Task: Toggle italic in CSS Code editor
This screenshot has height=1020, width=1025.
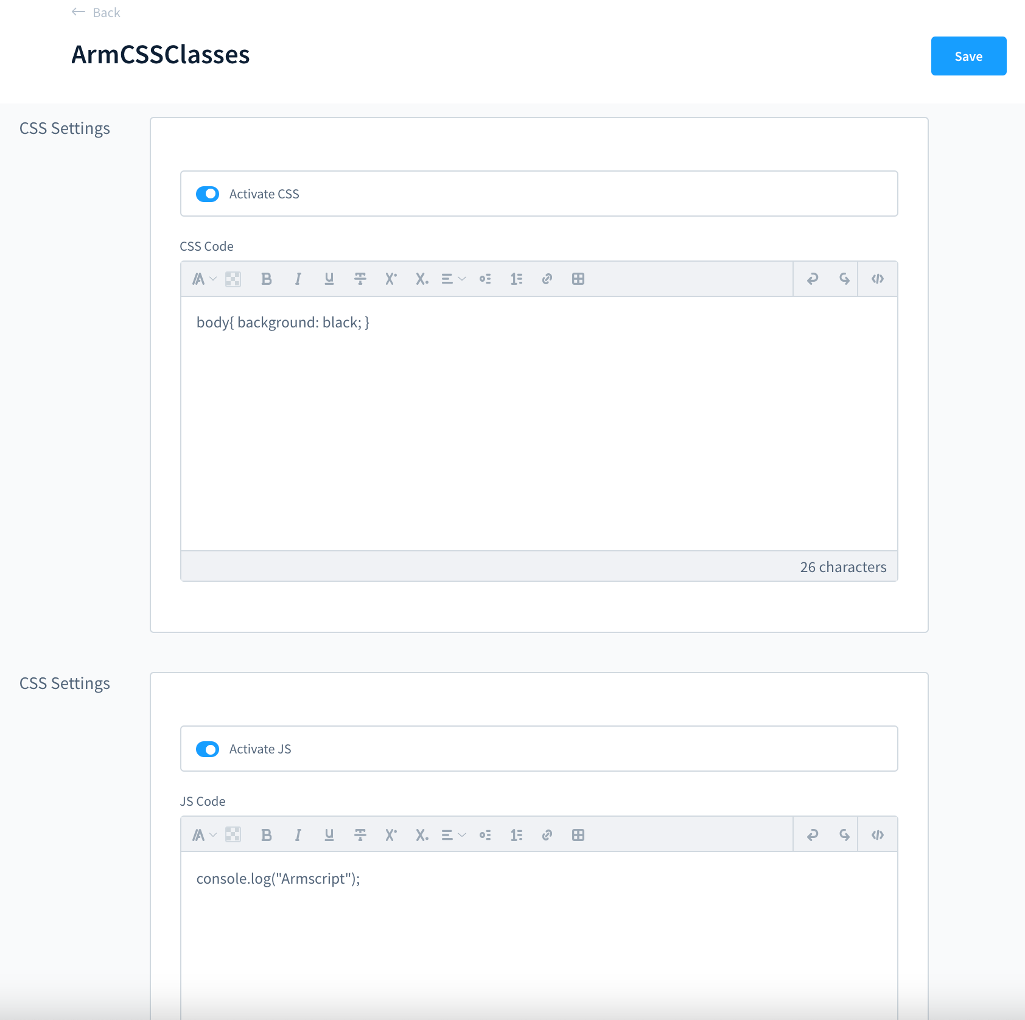Action: [298, 279]
